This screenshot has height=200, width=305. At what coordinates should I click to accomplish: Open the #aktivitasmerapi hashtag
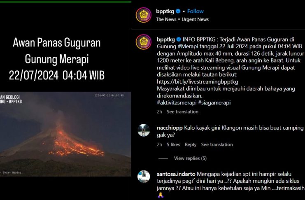pos(177,102)
